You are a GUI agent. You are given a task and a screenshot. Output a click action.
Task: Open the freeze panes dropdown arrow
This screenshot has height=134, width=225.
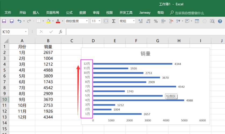point(191,21)
